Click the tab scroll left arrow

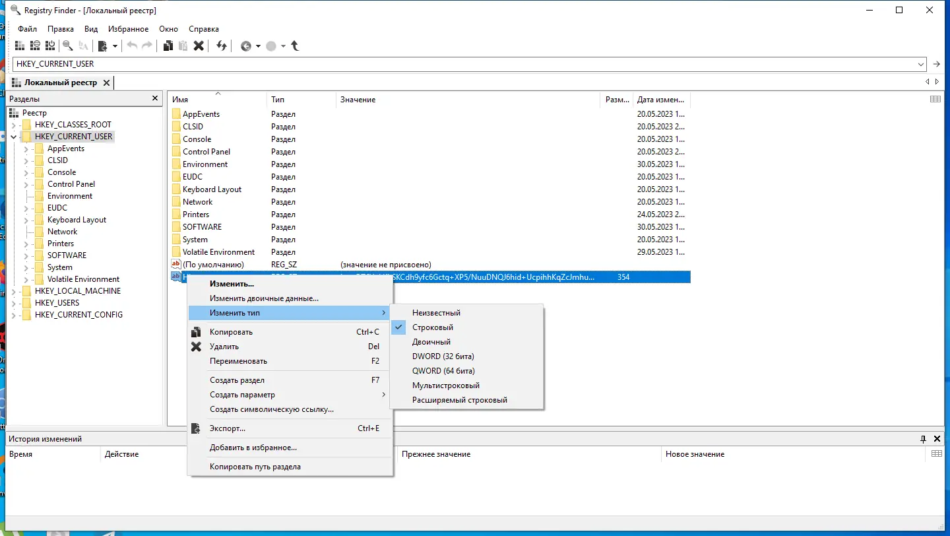(928, 82)
